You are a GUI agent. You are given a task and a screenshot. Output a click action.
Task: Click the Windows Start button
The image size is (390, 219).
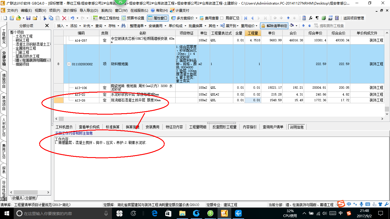pos(7,213)
